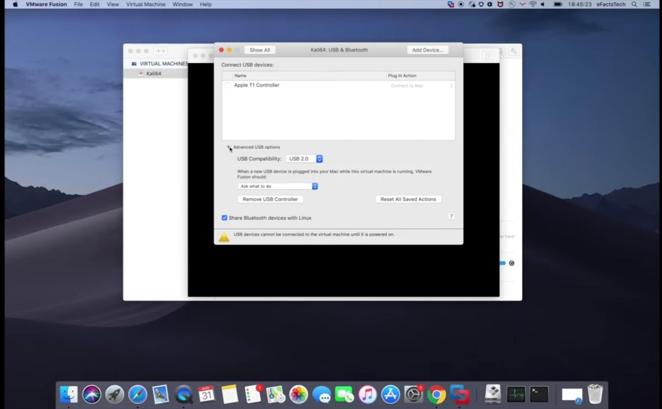Open the View menu
Viewport: 662px width, 409px height.
(x=113, y=5)
